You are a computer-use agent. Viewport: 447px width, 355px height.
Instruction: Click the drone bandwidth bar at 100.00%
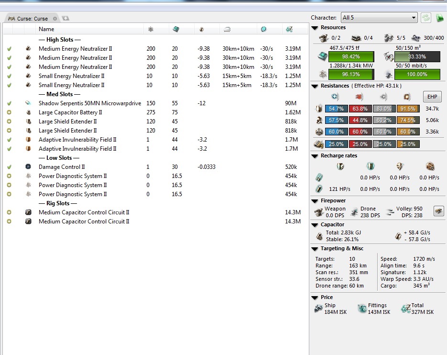[x=417, y=75]
